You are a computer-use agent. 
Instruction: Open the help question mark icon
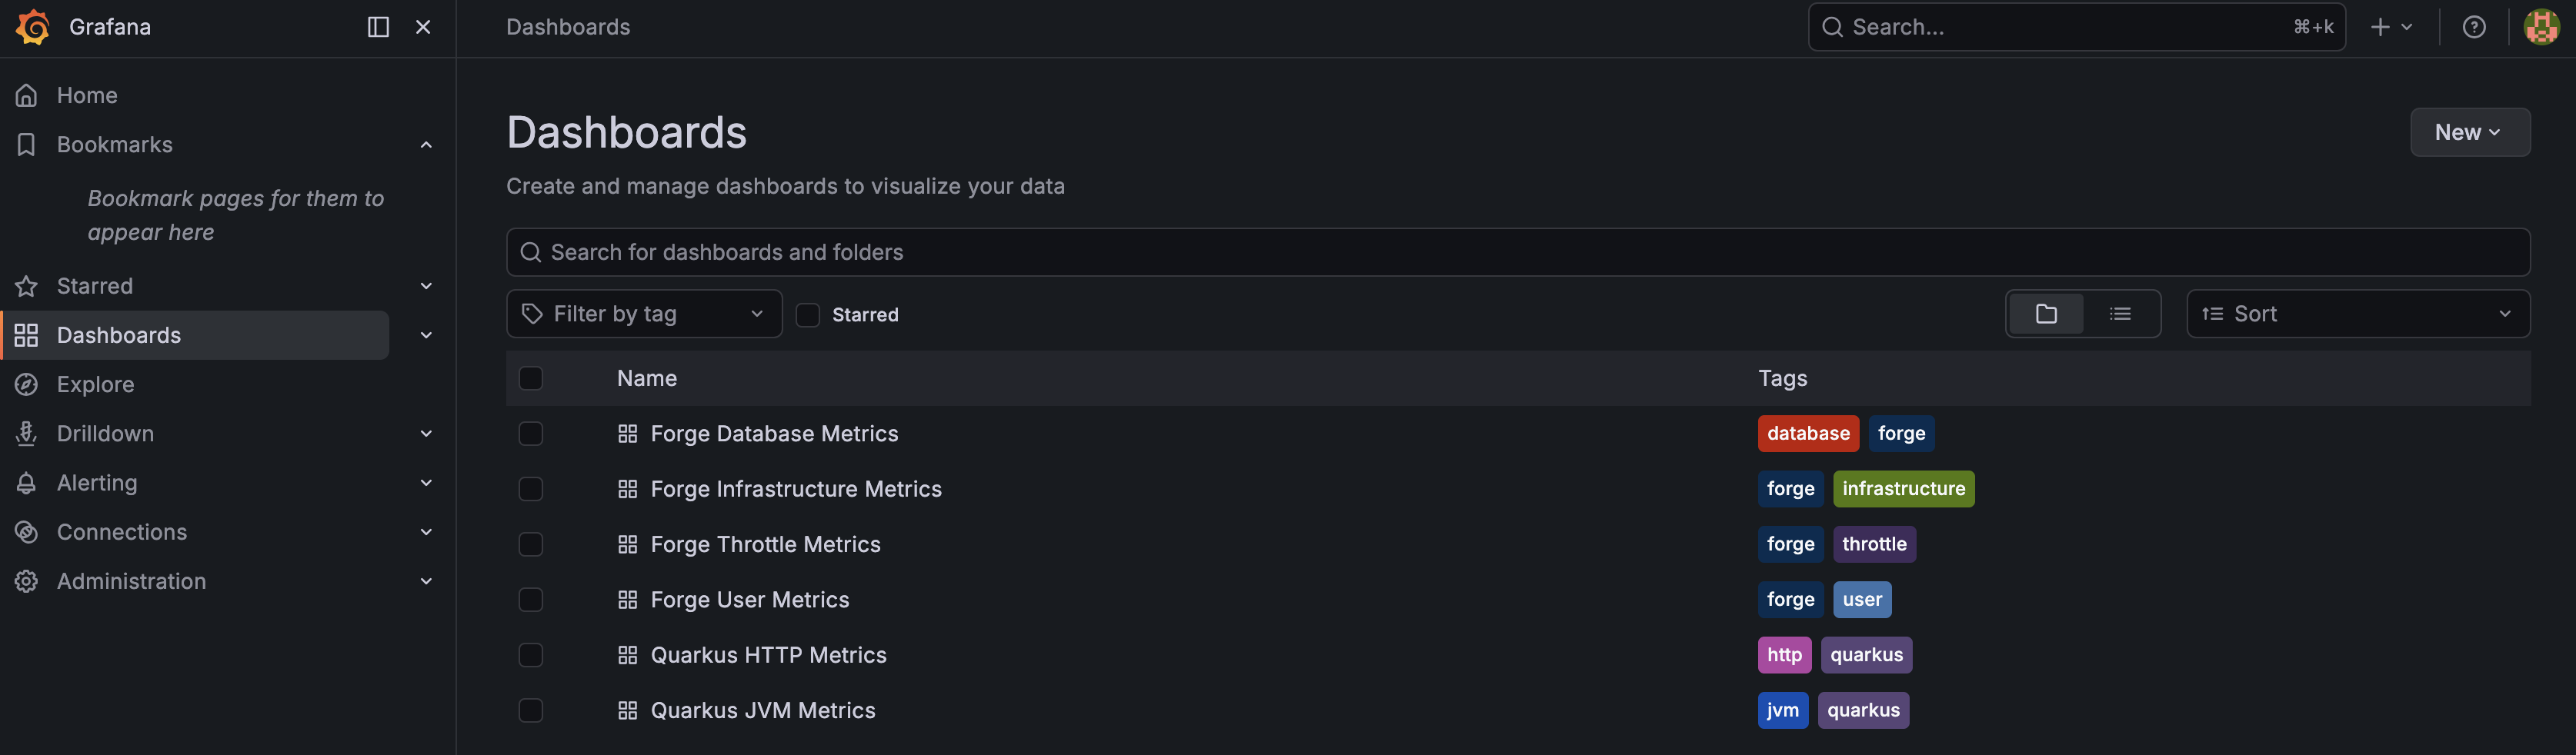pos(2473,27)
